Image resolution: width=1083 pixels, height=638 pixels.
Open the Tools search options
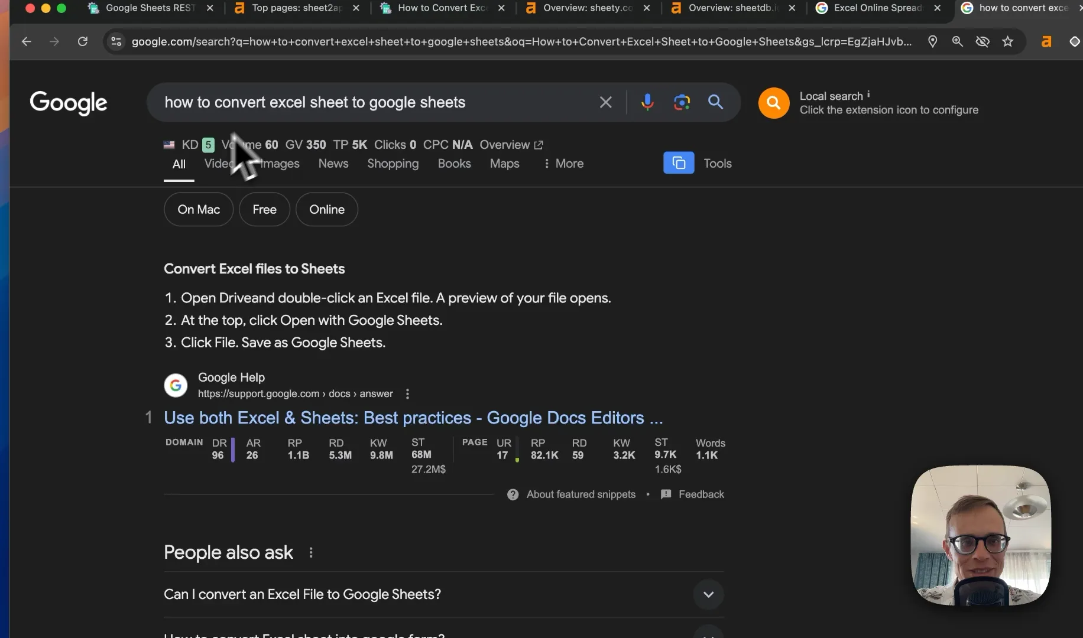coord(717,164)
